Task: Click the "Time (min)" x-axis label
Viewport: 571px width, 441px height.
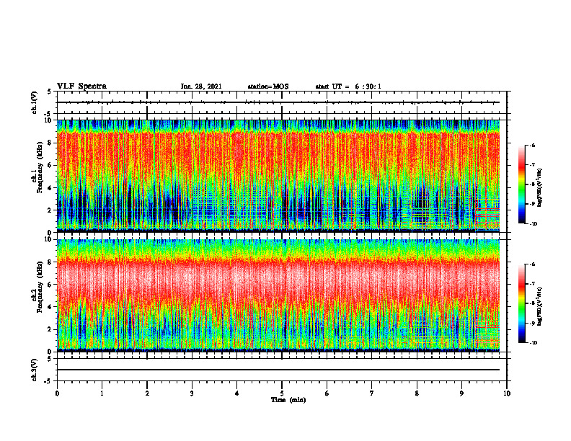Action: point(288,400)
